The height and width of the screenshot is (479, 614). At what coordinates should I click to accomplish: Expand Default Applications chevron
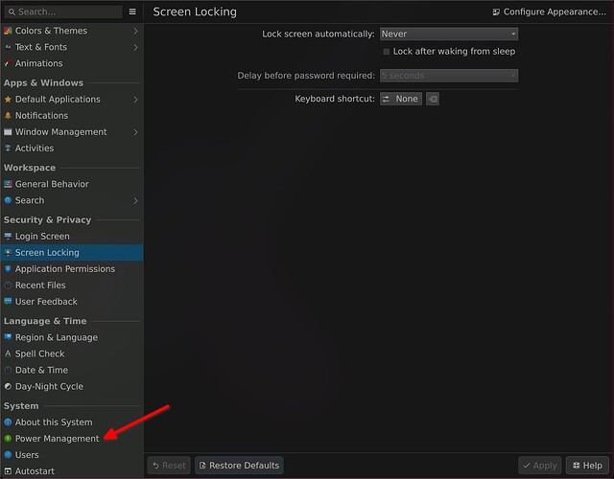(x=135, y=100)
